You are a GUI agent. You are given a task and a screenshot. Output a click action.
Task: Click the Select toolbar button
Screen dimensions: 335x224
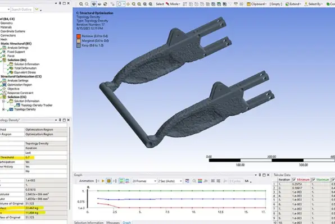[160, 4]
